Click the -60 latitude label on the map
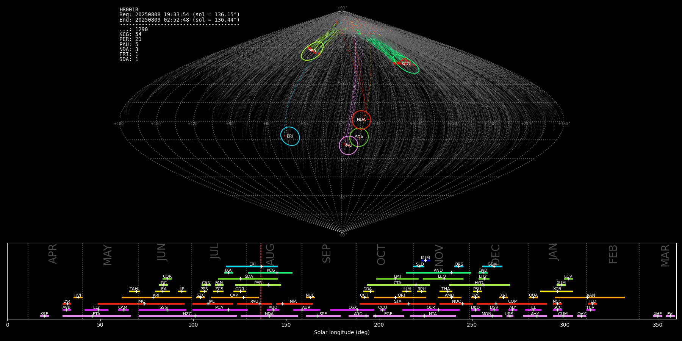Image resolution: width=682 pixels, height=341 pixels. (341, 198)
